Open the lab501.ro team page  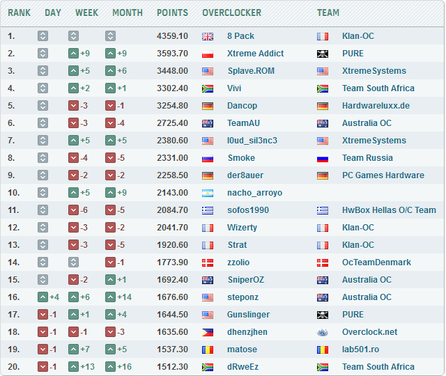click(x=360, y=350)
